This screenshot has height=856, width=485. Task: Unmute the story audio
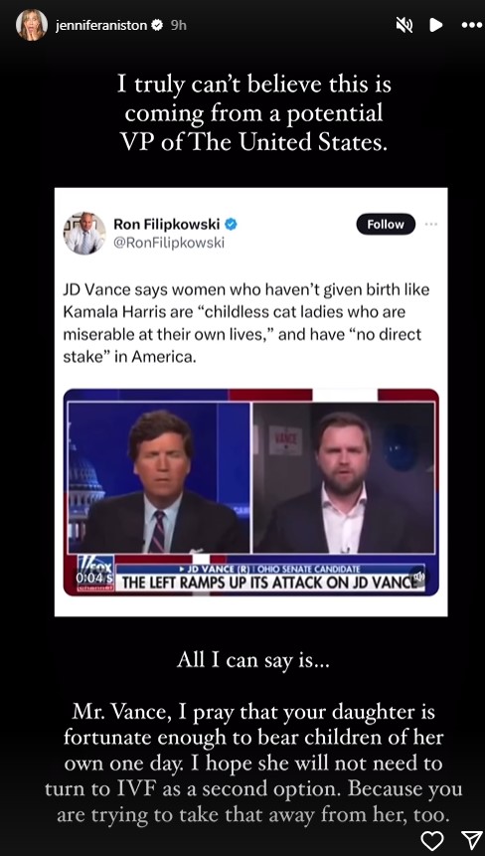click(x=404, y=25)
